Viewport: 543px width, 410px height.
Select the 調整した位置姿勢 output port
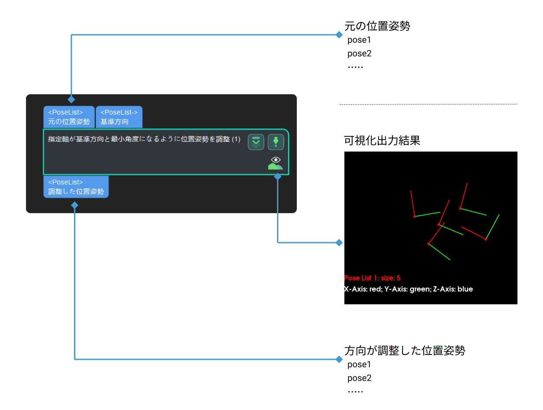(76, 187)
